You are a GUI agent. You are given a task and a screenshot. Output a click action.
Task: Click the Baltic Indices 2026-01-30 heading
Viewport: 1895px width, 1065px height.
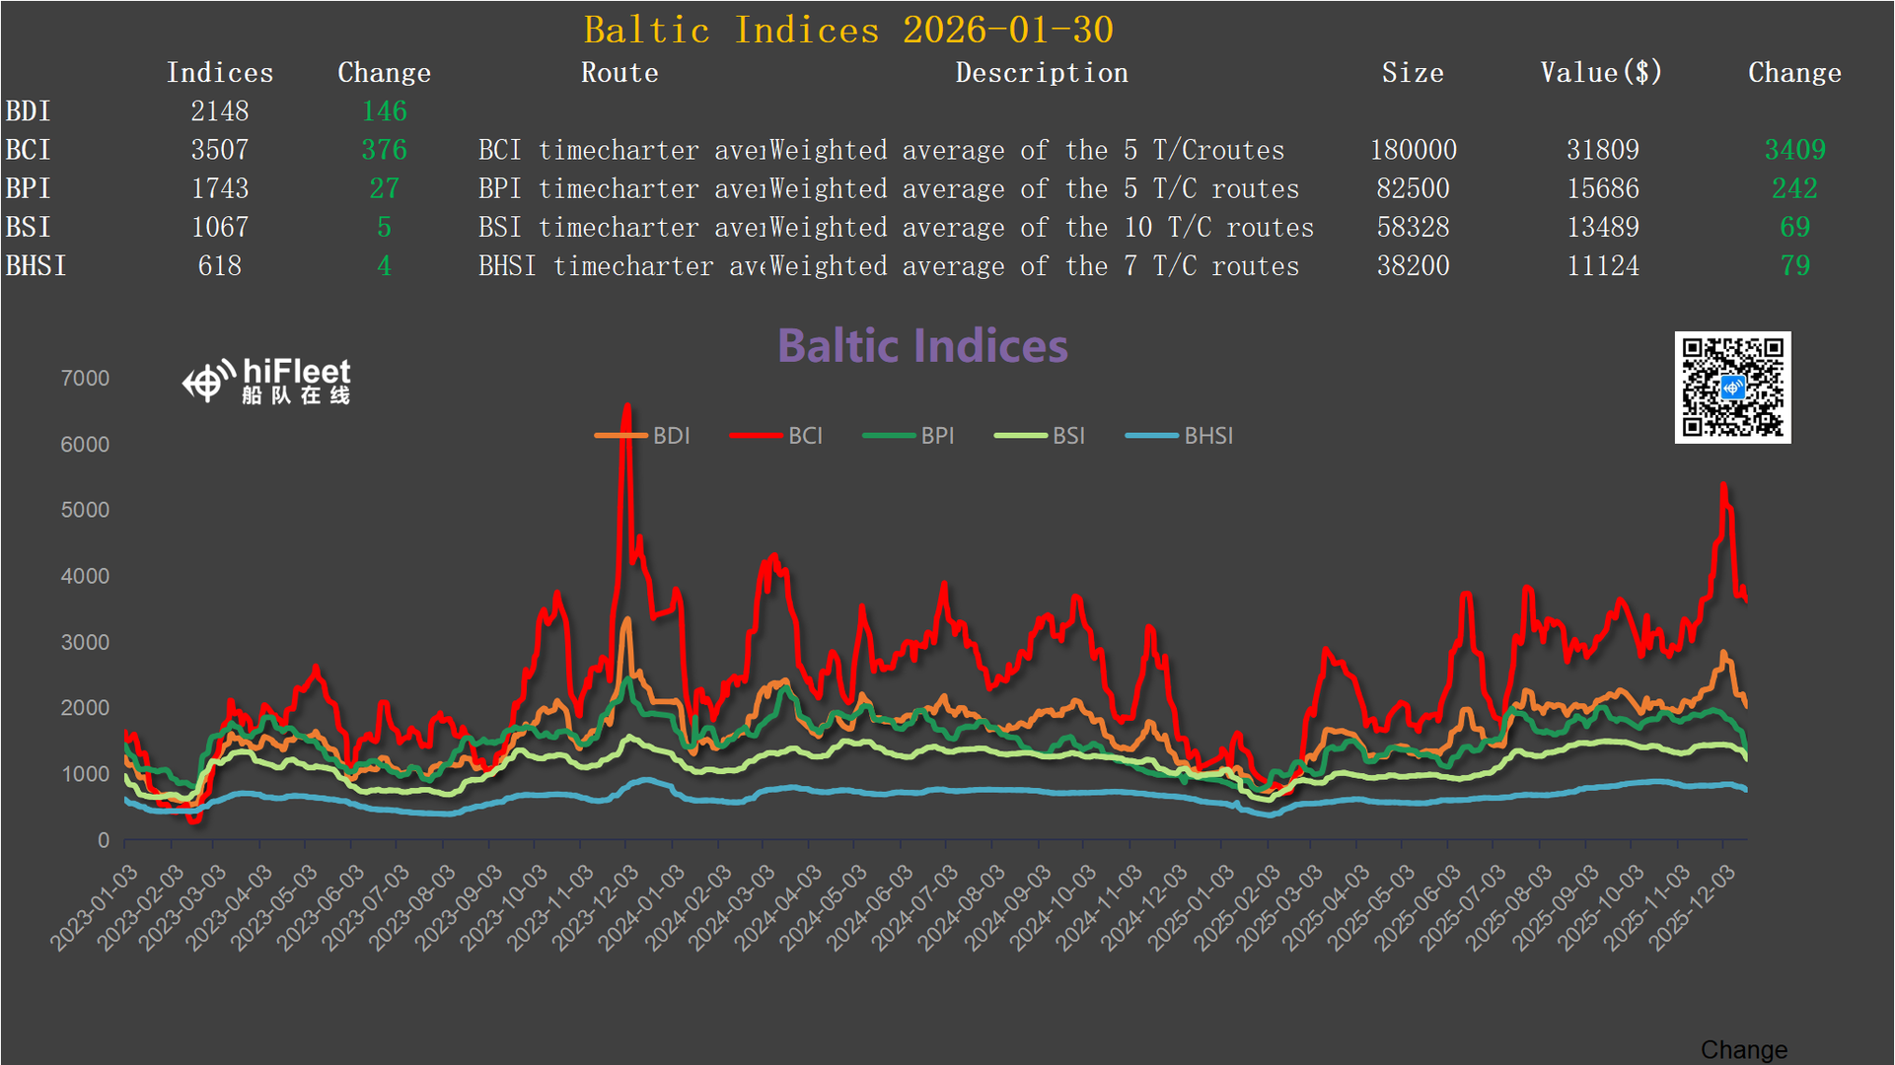coord(847,30)
